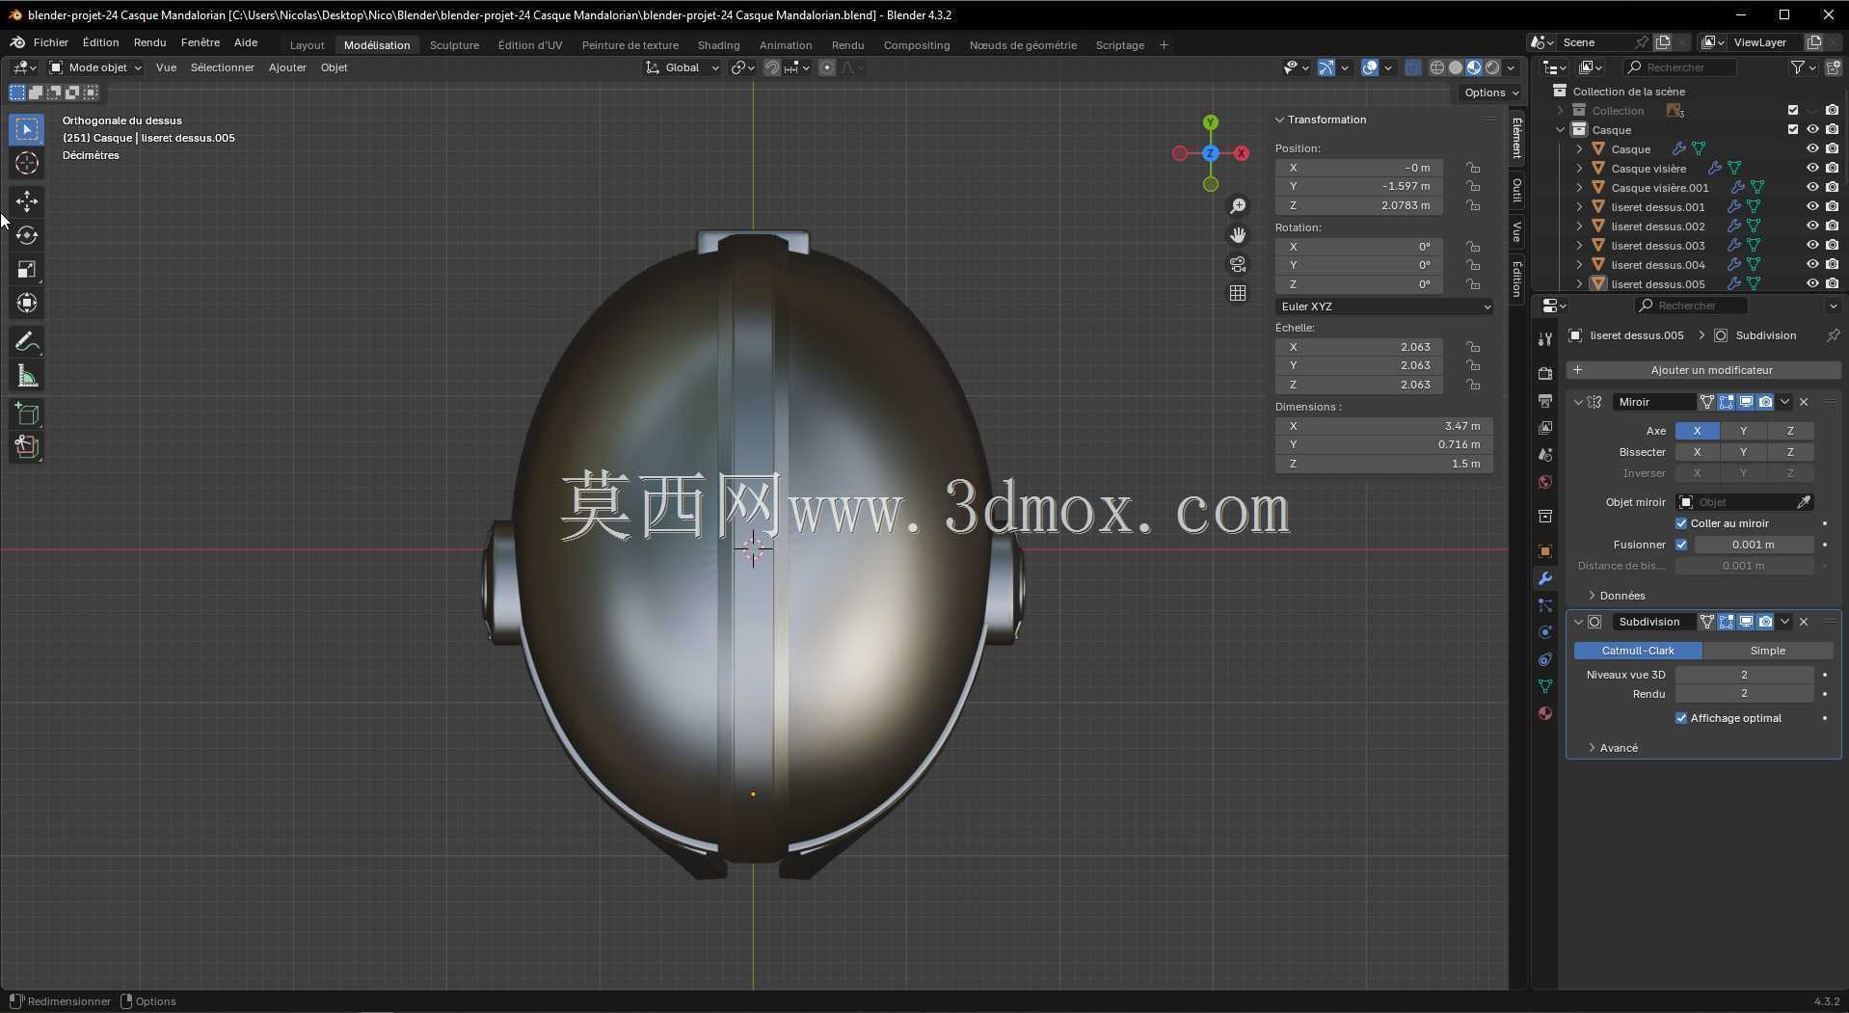Activate the Scale tool

coord(27,269)
